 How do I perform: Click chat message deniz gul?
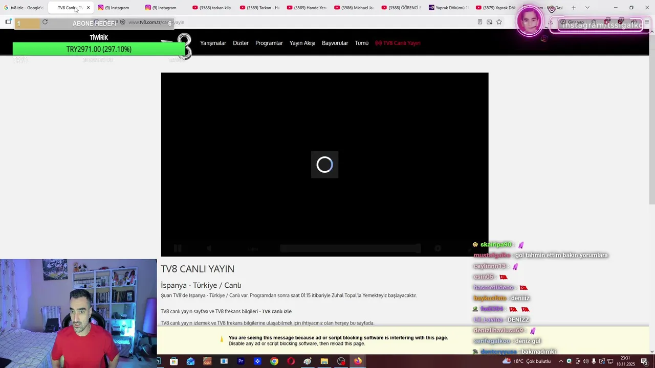528,341
